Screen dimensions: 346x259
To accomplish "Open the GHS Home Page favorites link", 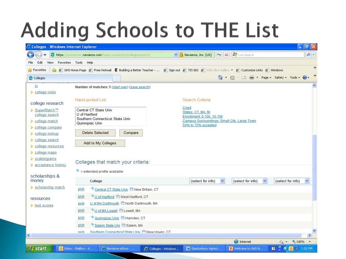I will click(73, 70).
